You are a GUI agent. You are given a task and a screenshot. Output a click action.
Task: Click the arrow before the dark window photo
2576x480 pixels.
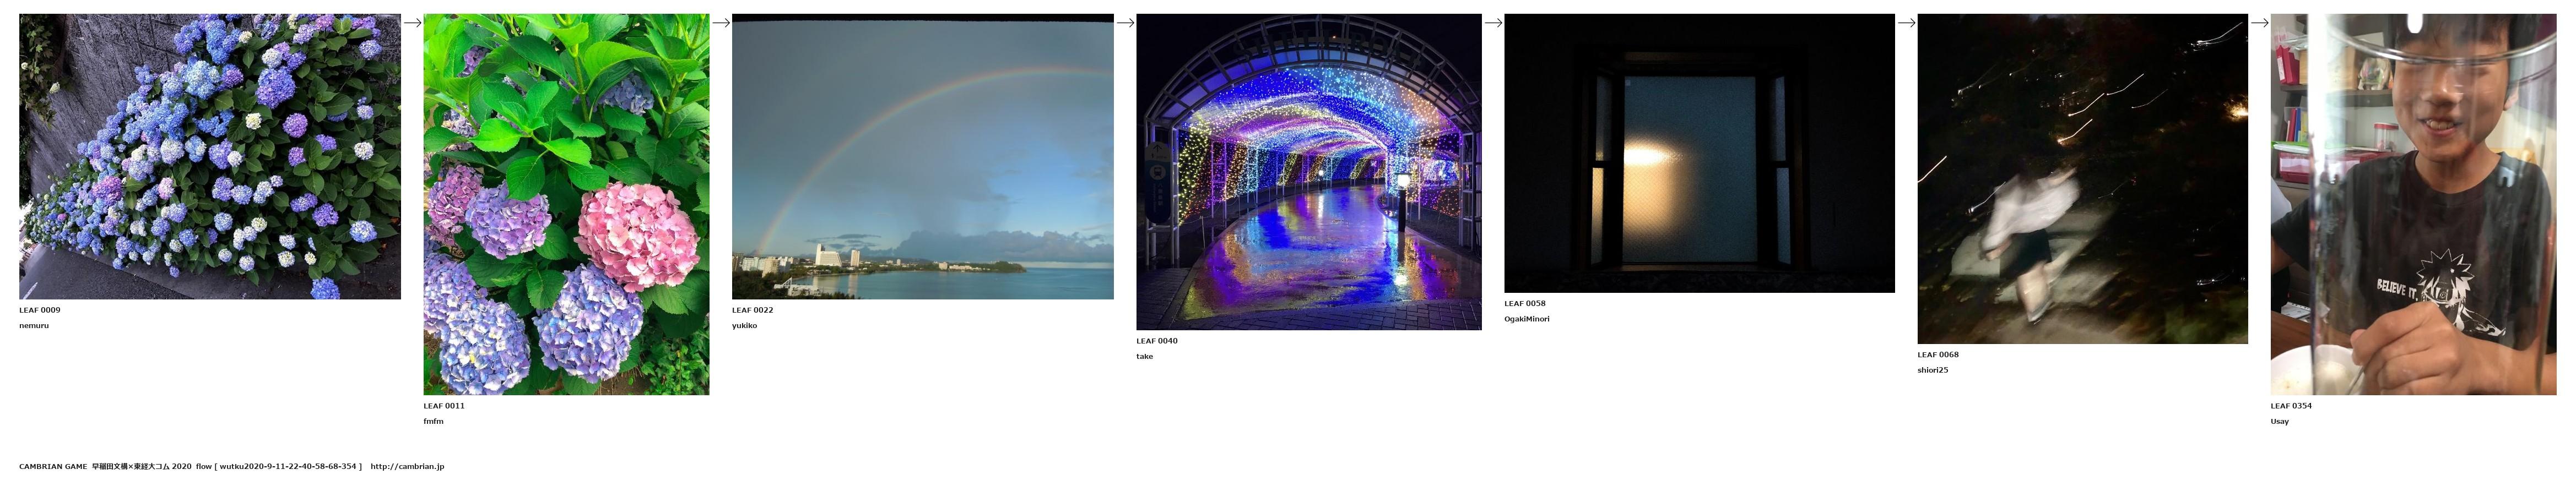(x=1493, y=22)
